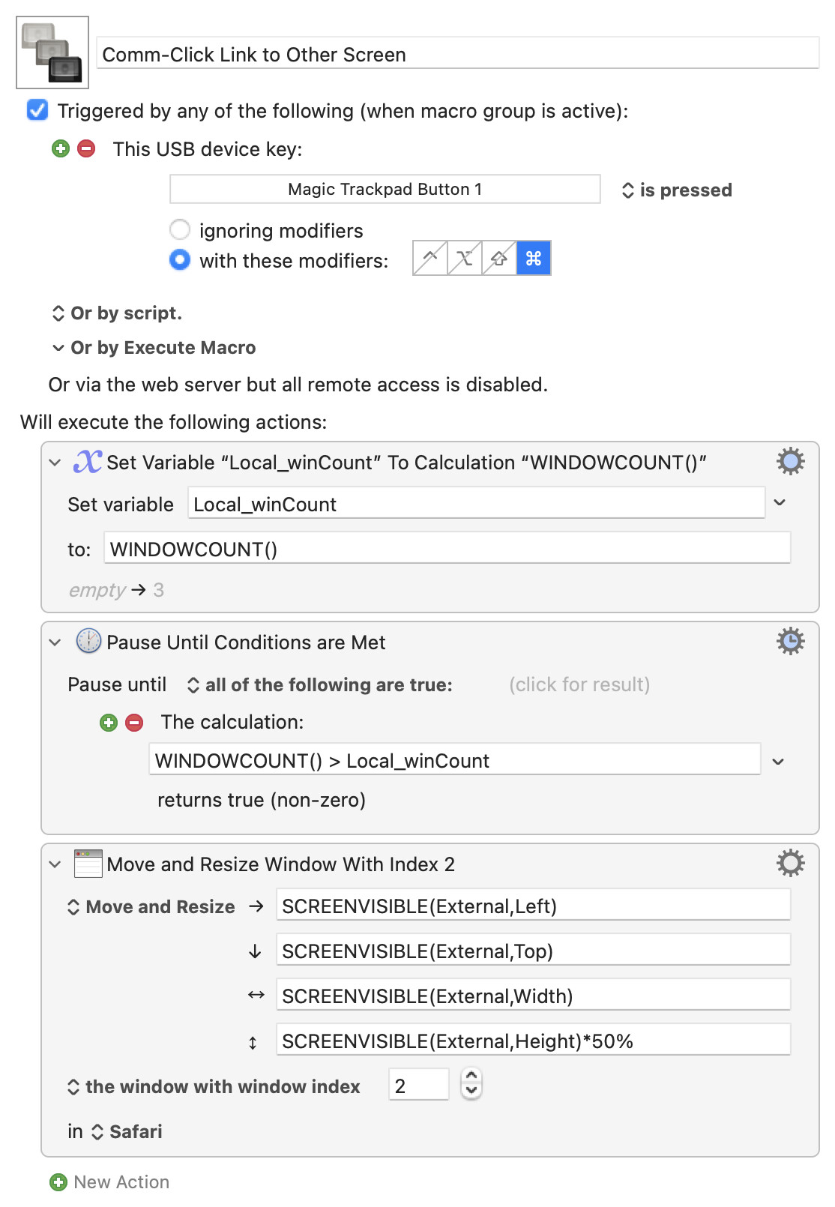Image resolution: width=835 pixels, height=1207 pixels.
Task: Open Move and Resize gear menu
Action: 791,863
